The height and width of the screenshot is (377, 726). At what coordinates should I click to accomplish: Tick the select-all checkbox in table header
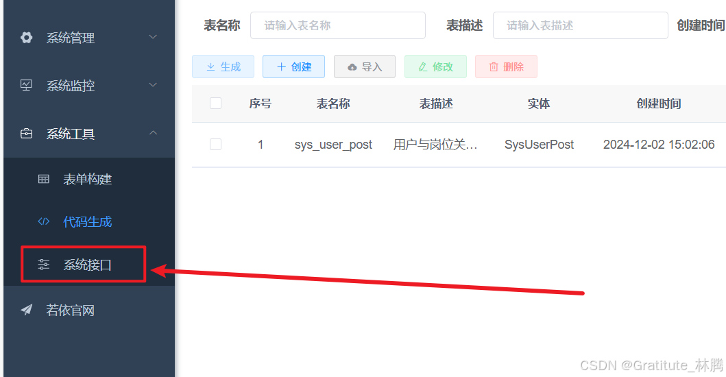point(215,103)
